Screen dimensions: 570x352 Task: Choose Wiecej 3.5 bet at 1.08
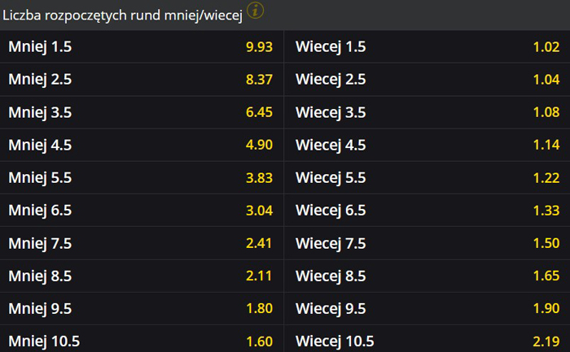(x=427, y=112)
